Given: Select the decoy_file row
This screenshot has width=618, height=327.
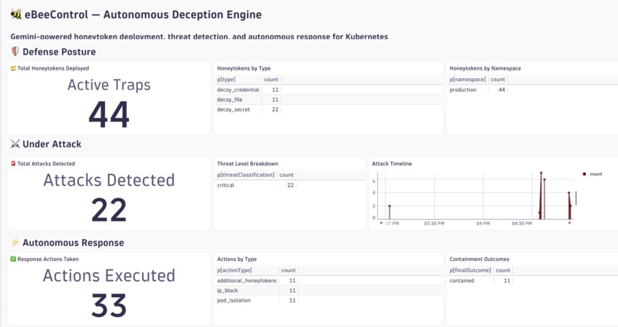Looking at the screenshot, I should click(x=329, y=100).
